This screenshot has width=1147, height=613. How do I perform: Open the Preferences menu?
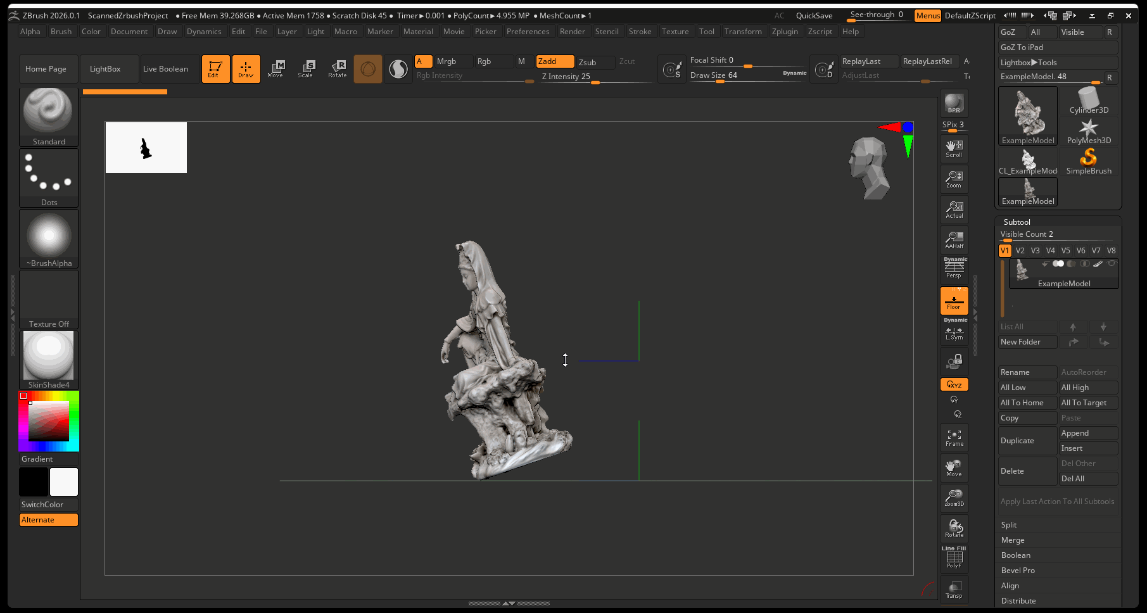point(528,32)
